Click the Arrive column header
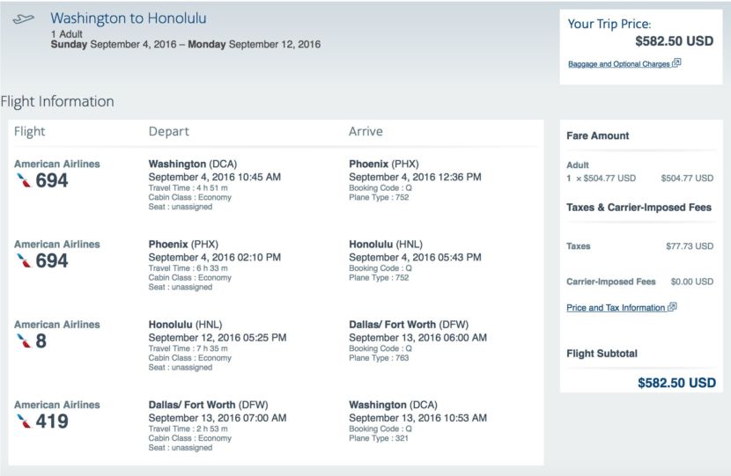731x476 pixels. pos(365,131)
